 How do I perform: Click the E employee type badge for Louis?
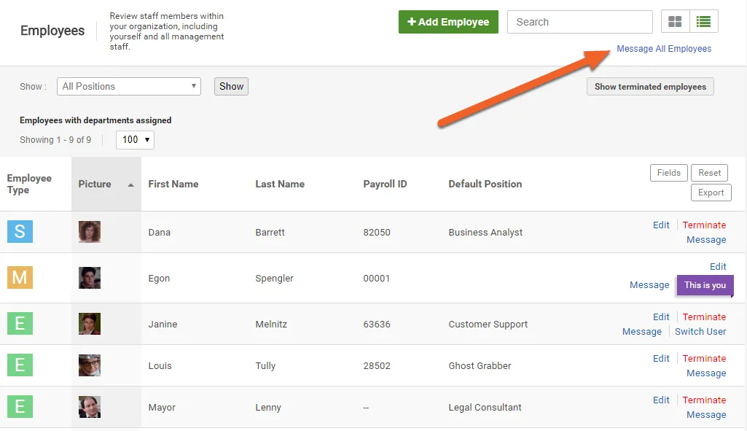click(x=20, y=365)
